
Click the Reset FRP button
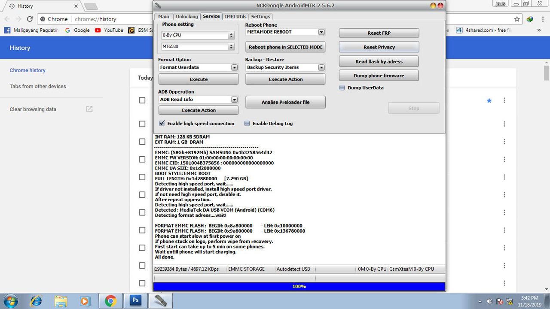379,33
